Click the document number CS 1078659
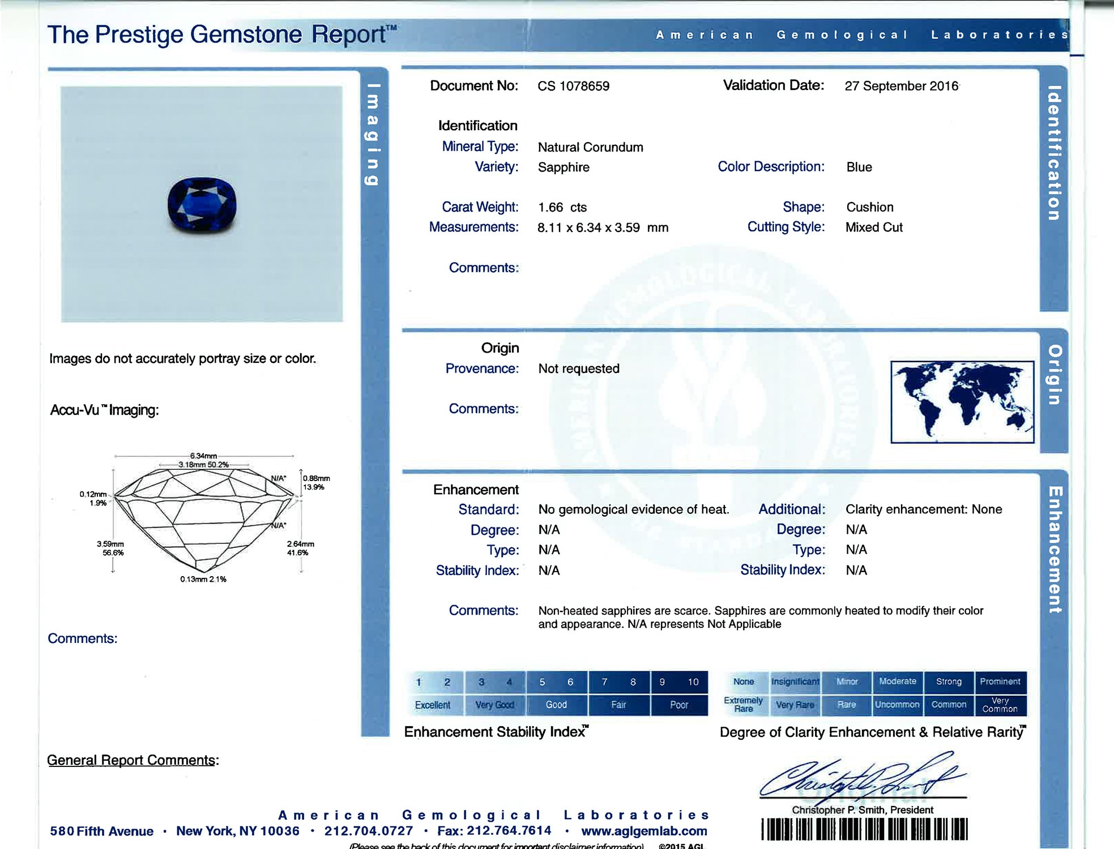This screenshot has width=1114, height=849. click(573, 86)
